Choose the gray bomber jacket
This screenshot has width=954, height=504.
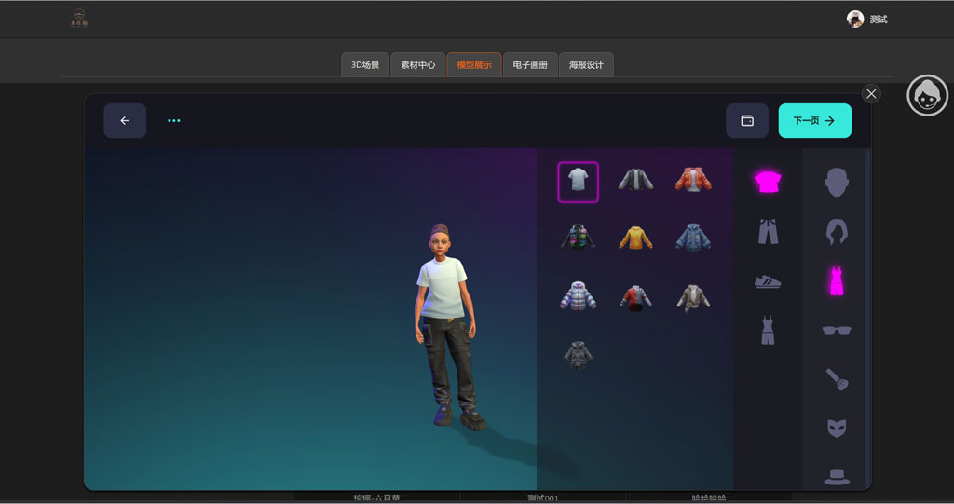(x=635, y=180)
